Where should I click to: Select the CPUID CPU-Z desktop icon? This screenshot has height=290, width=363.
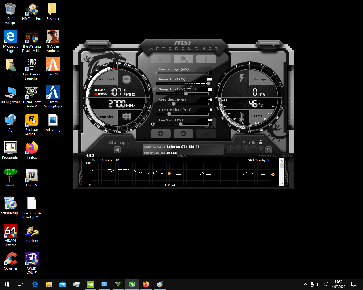[32, 263]
